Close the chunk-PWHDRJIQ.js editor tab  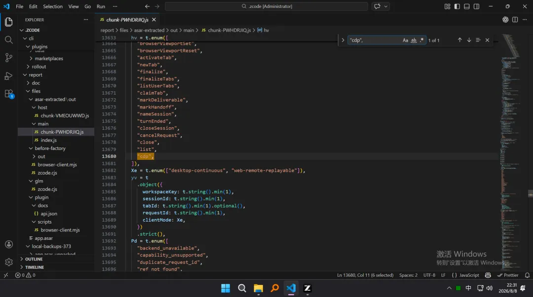[x=154, y=20]
